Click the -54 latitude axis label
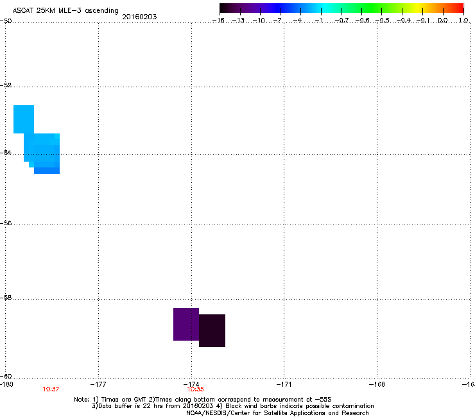This screenshot has height=417, width=475. (6, 152)
